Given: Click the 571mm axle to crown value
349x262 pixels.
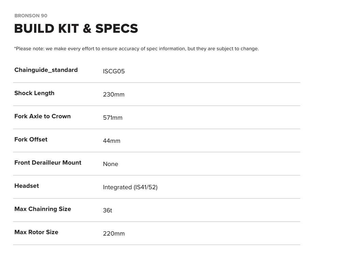Looking at the screenshot, I should (x=112, y=118).
